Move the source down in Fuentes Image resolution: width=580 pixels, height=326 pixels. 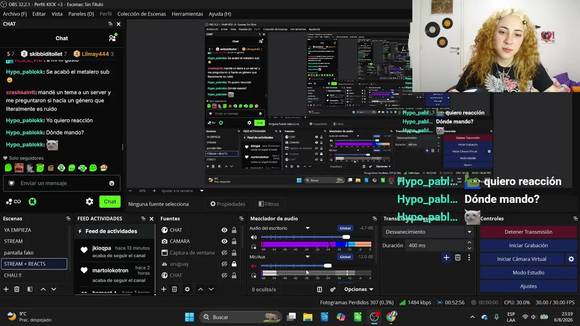click(211, 289)
